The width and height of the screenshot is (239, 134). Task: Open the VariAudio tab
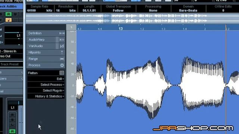[46, 46]
